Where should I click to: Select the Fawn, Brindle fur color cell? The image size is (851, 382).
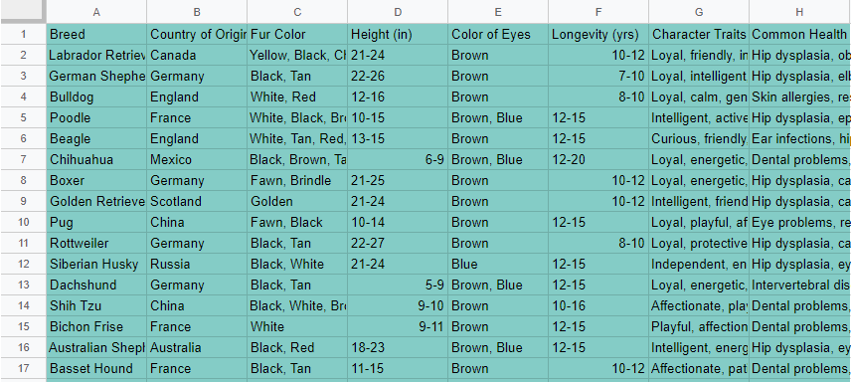point(297,180)
